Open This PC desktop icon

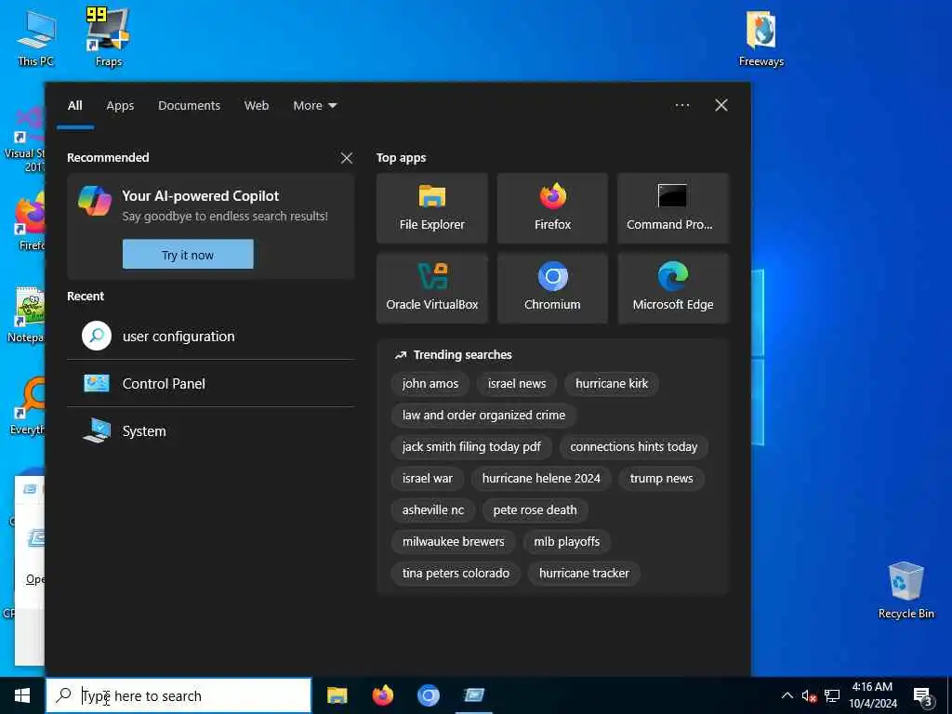pyautogui.click(x=36, y=37)
